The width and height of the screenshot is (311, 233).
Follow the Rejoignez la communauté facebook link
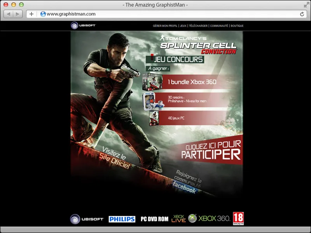click(x=187, y=182)
